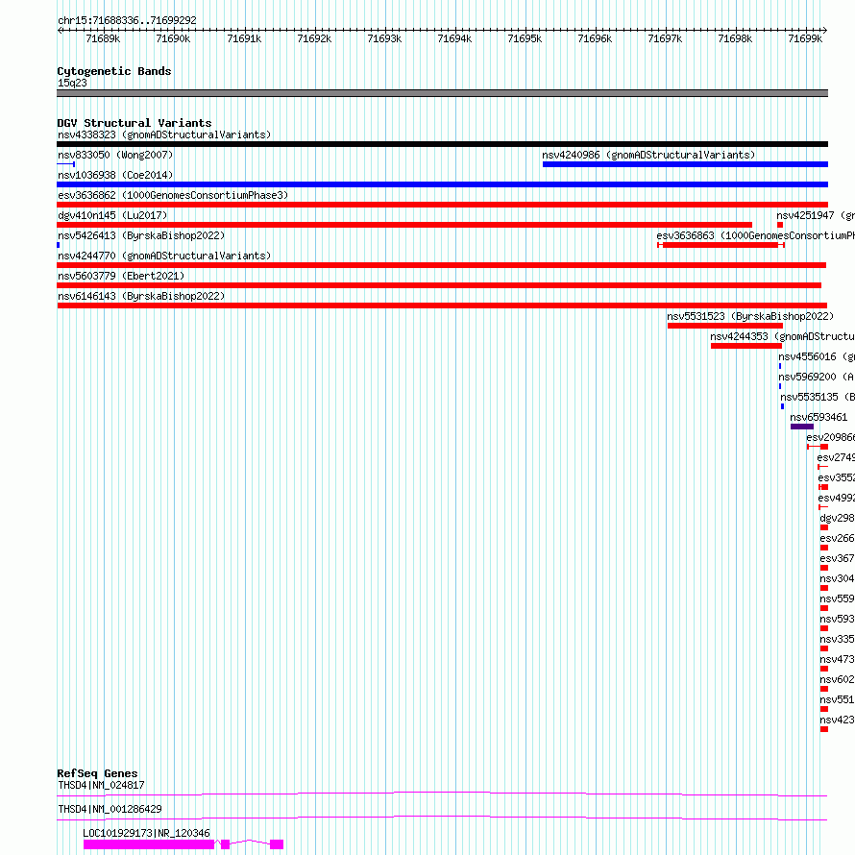
Task: Open nsv1036938 (Coe2014) variant label
Action: [x=115, y=175]
